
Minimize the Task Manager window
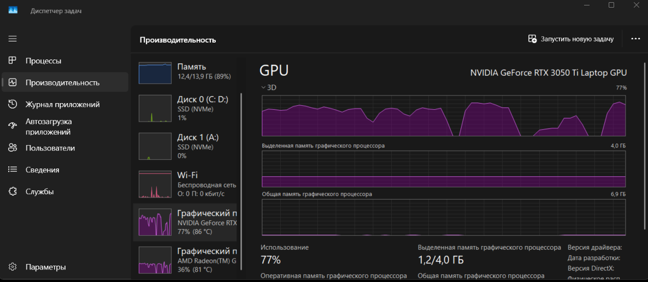point(587,5)
